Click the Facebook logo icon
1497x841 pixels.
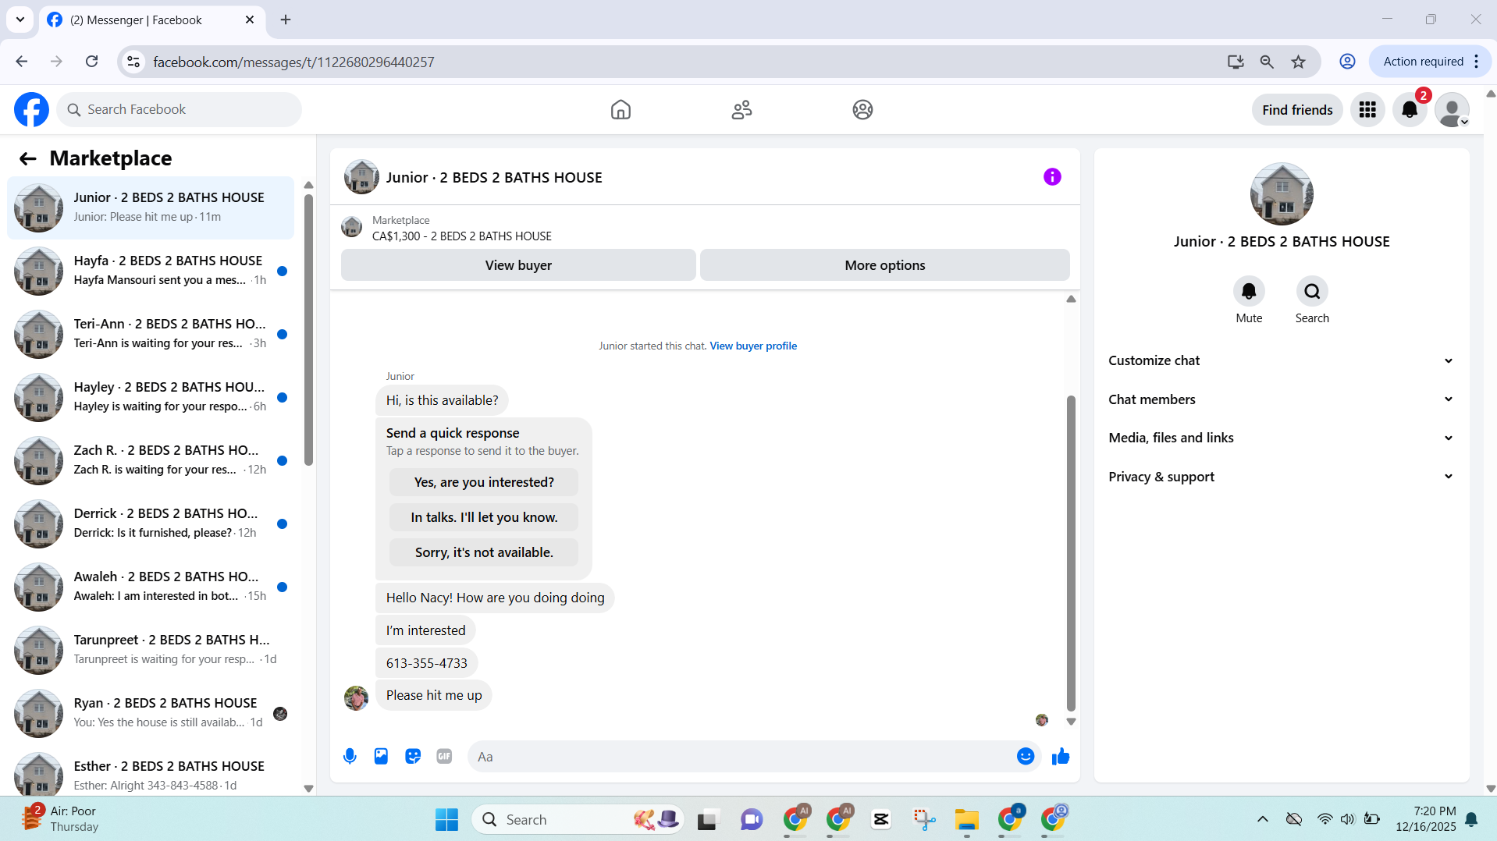(31, 110)
